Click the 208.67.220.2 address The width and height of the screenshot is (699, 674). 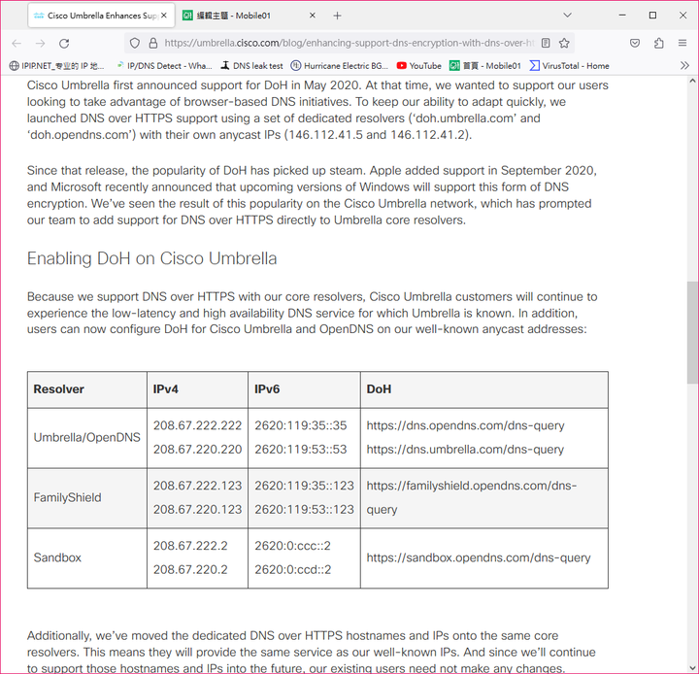(x=190, y=570)
